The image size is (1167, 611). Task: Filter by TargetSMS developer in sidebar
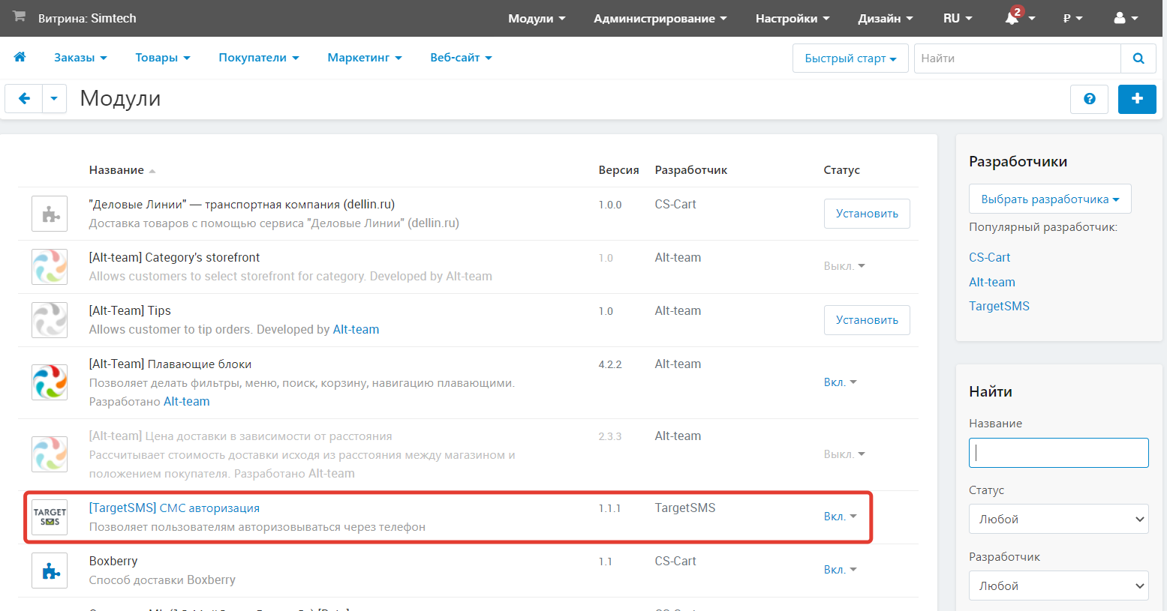click(999, 306)
